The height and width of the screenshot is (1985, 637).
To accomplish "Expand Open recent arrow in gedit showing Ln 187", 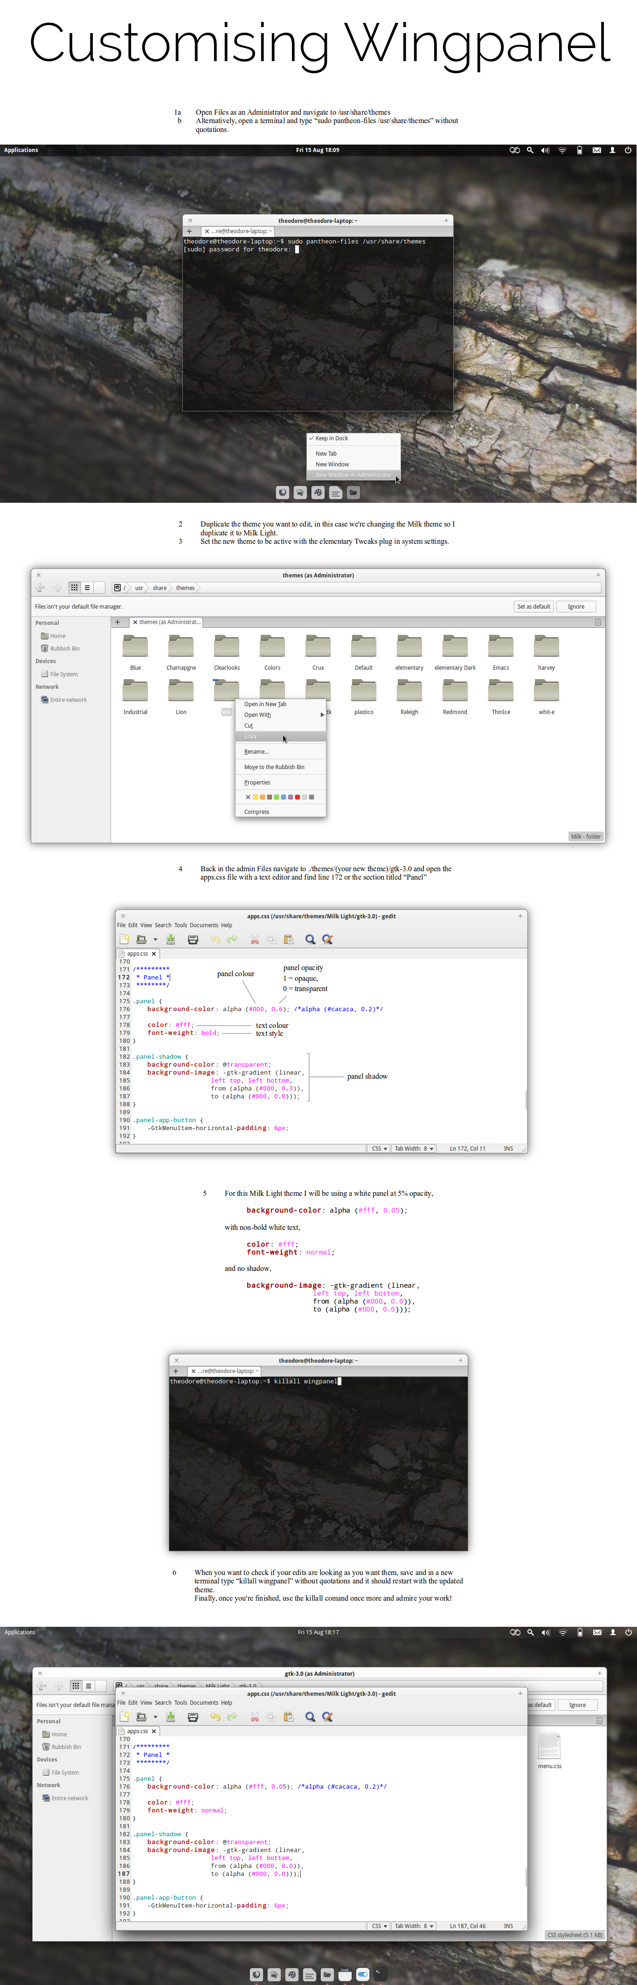I will point(155,1717).
